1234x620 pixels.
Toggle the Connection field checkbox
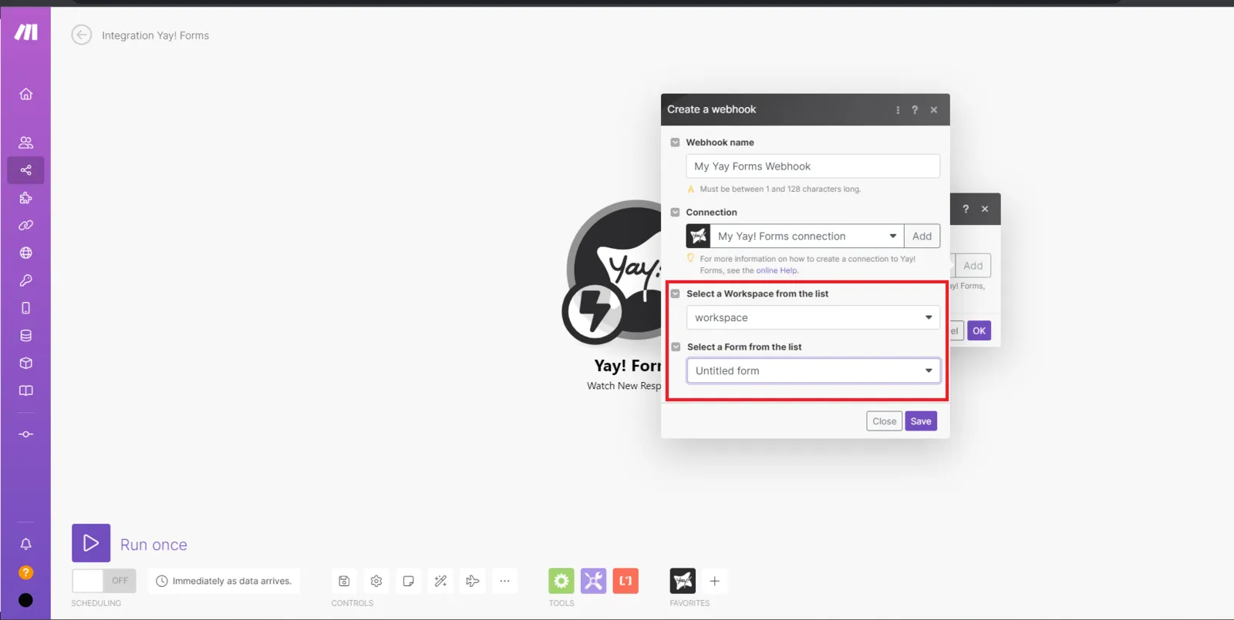pyautogui.click(x=676, y=213)
